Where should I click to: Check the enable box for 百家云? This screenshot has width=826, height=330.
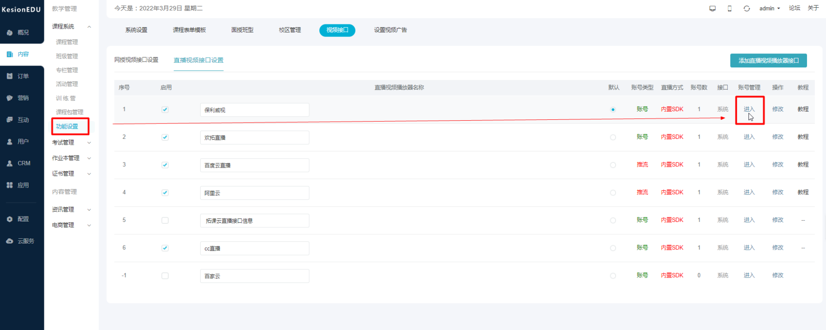165,276
